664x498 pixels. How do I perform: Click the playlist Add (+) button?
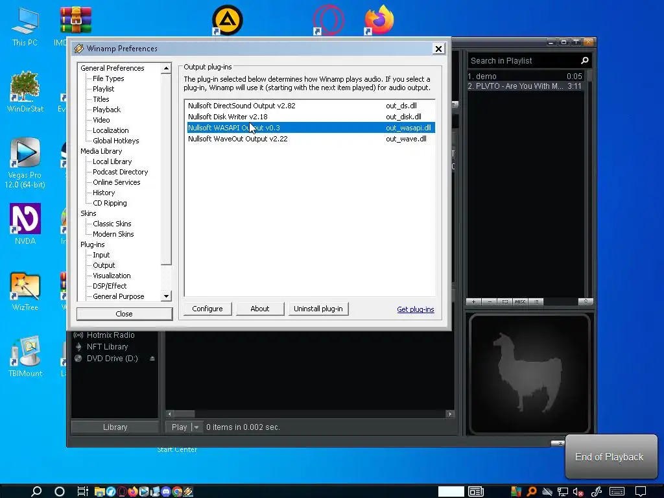(473, 302)
